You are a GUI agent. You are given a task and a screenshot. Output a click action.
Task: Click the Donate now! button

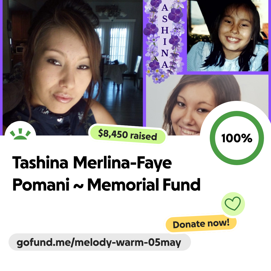click(201, 224)
